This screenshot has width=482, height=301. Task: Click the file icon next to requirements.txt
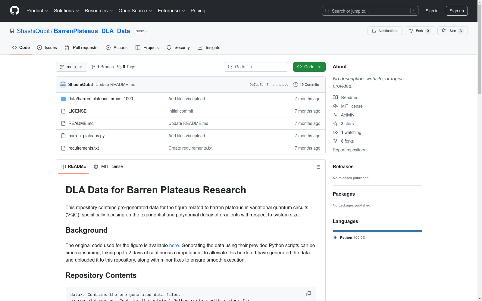click(63, 148)
